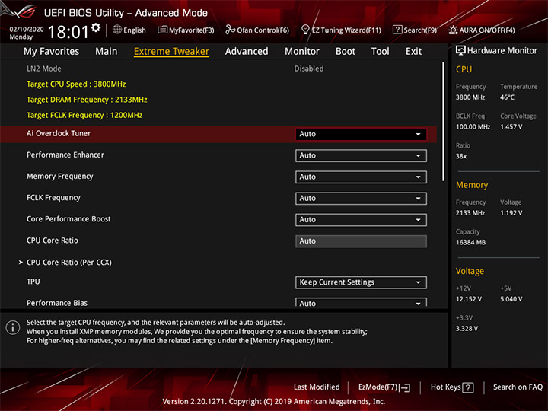Image resolution: width=548 pixels, height=411 pixels.
Task: Click Target CPU Speed : 3800MHz text
Action: coord(76,84)
